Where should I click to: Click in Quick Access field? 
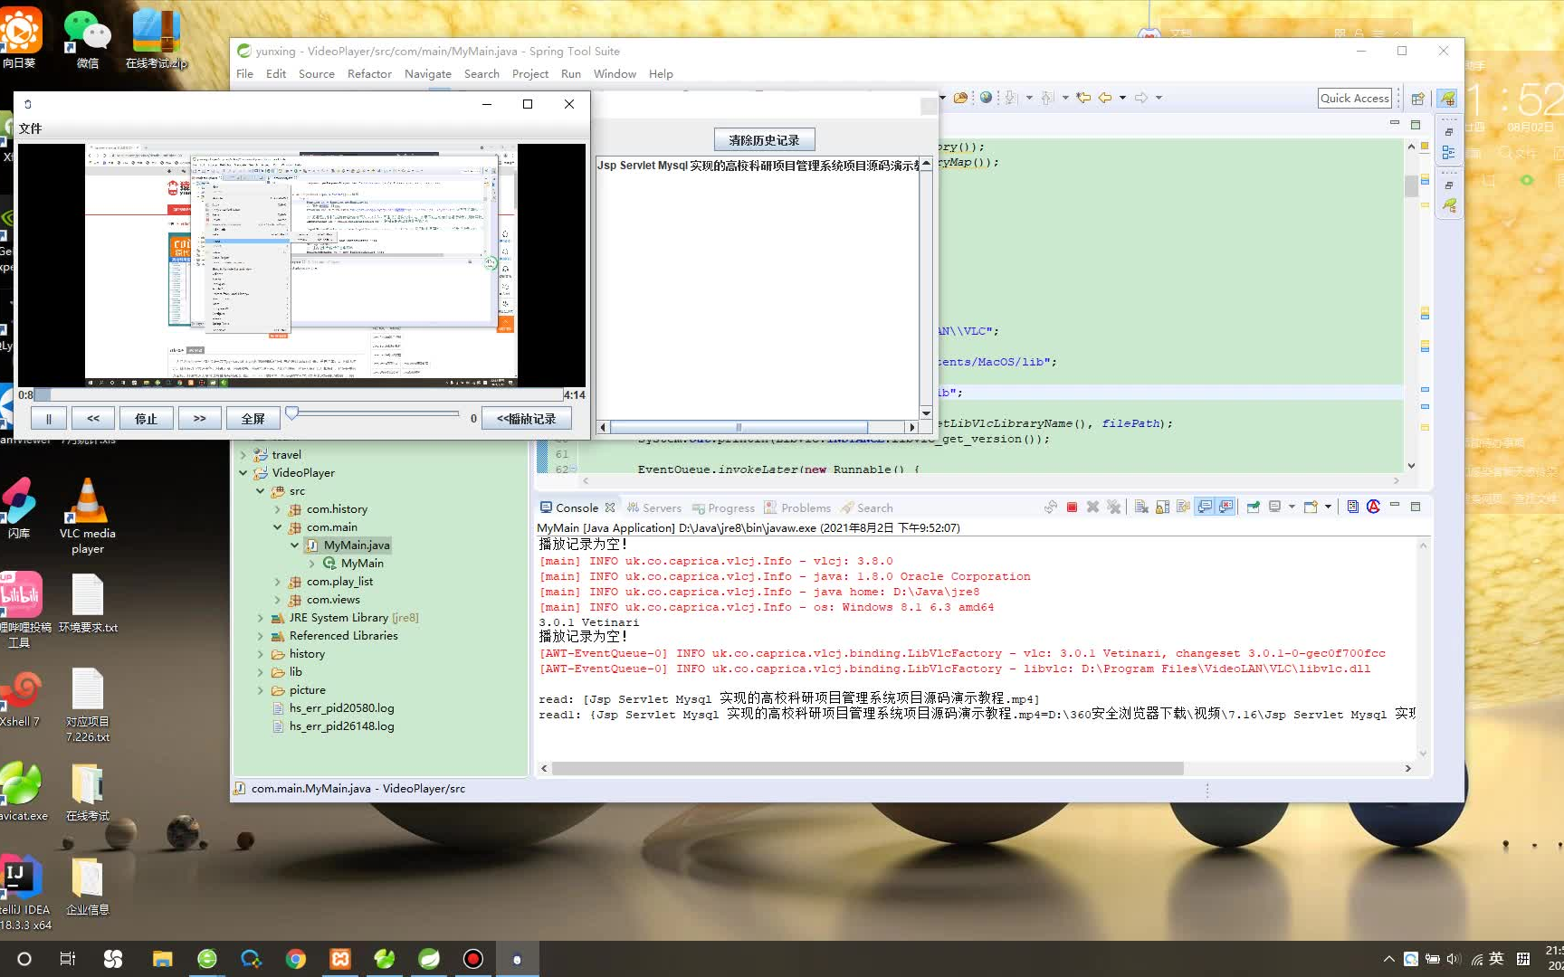(1355, 98)
